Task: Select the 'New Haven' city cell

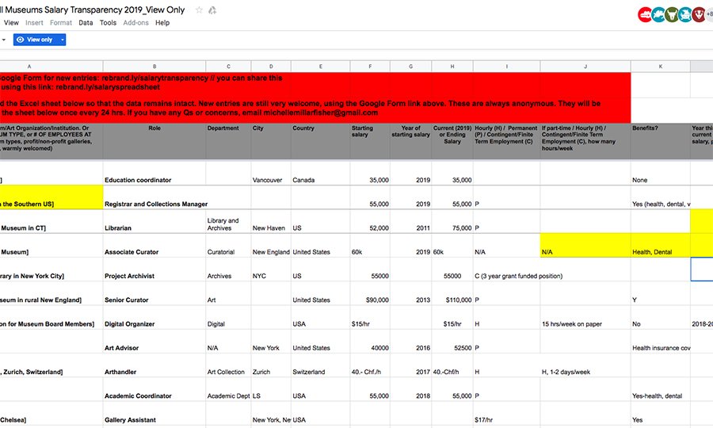Action: (271, 221)
